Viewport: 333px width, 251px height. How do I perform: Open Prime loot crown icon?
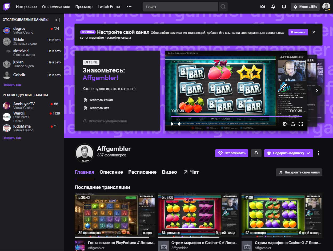(263, 7)
